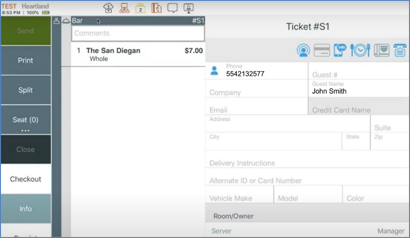
Task: Open the Checkout screen
Action: tap(26, 179)
